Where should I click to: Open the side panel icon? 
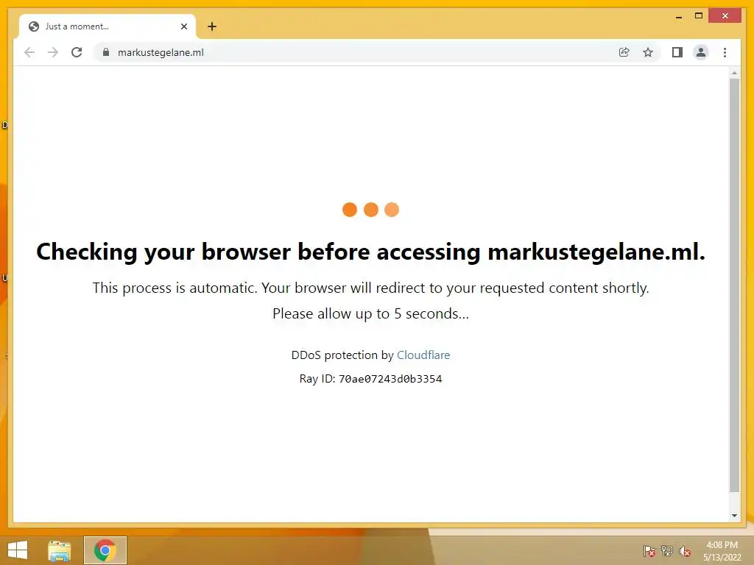[677, 52]
